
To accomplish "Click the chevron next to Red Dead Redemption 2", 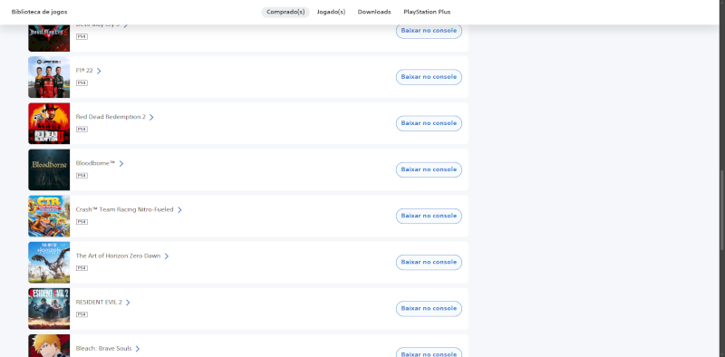I will 151,117.
